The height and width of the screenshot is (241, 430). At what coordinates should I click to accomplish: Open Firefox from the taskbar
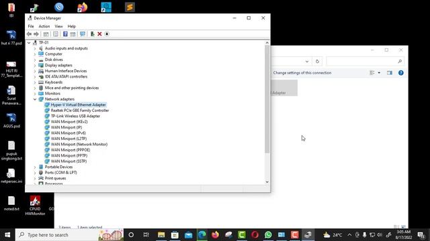pyautogui.click(x=215, y=235)
